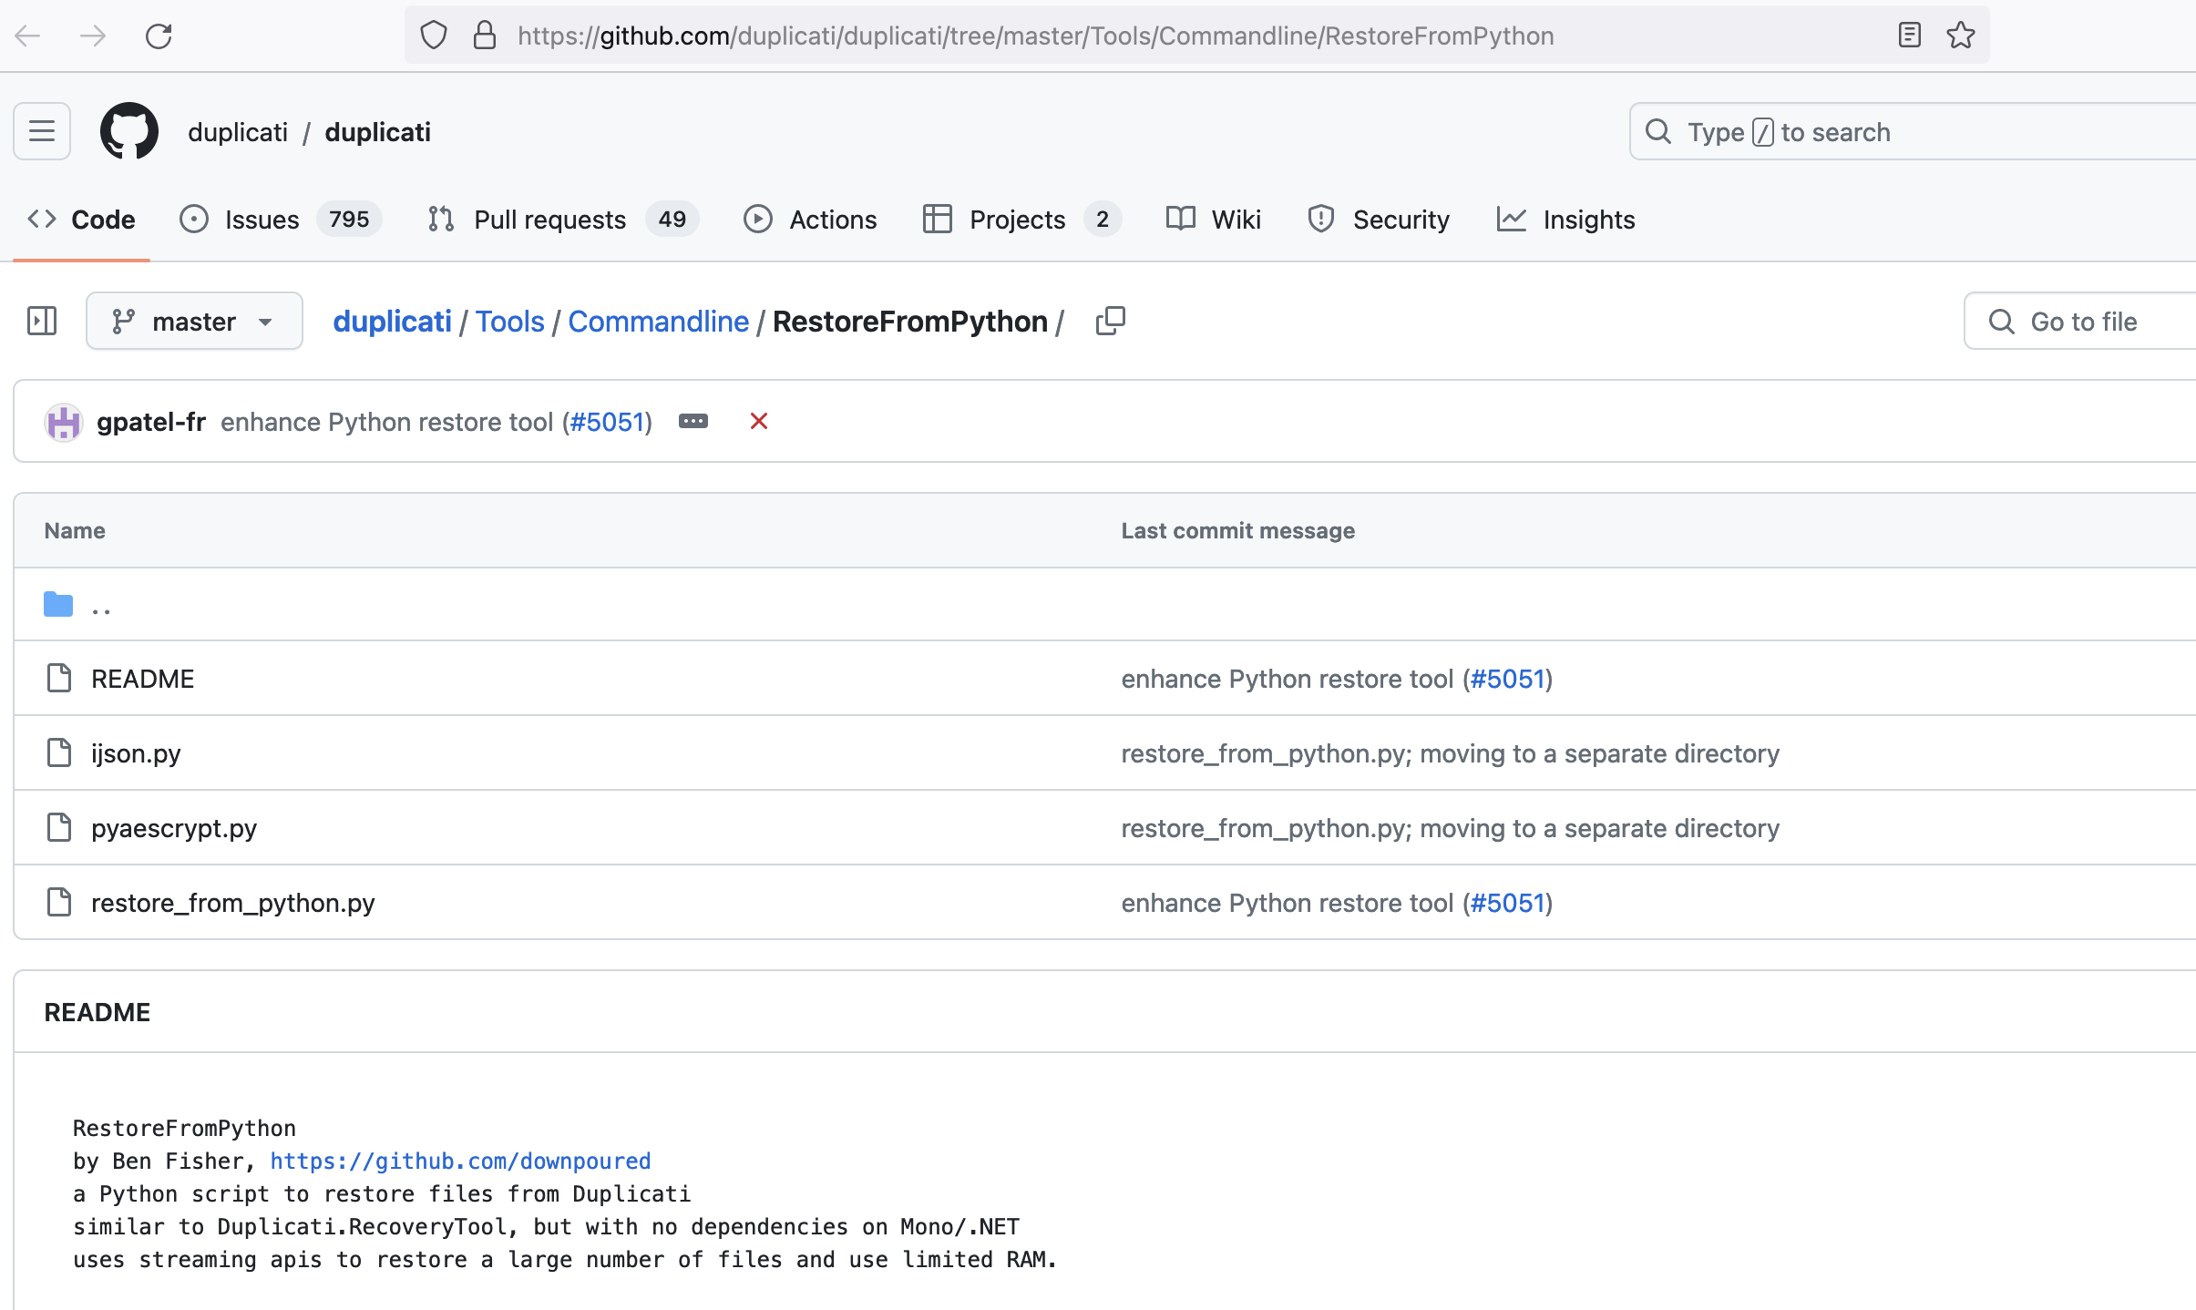Navigate to Commandline in breadcrumb

658,322
